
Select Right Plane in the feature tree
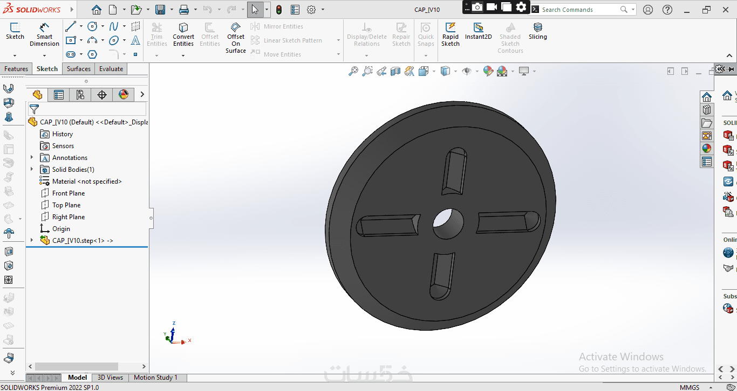[x=69, y=217]
